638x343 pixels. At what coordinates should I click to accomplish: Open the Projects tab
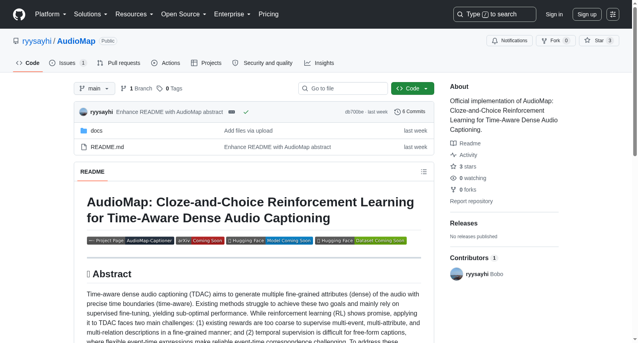tap(206, 63)
